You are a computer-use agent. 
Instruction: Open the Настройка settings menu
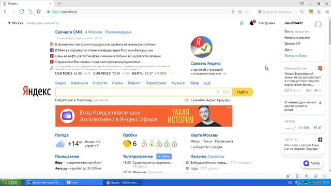coord(267,23)
